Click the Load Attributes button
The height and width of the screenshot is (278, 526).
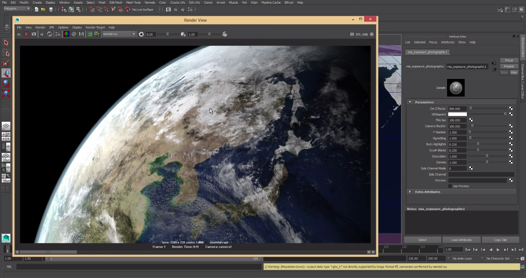pyautogui.click(x=461, y=240)
